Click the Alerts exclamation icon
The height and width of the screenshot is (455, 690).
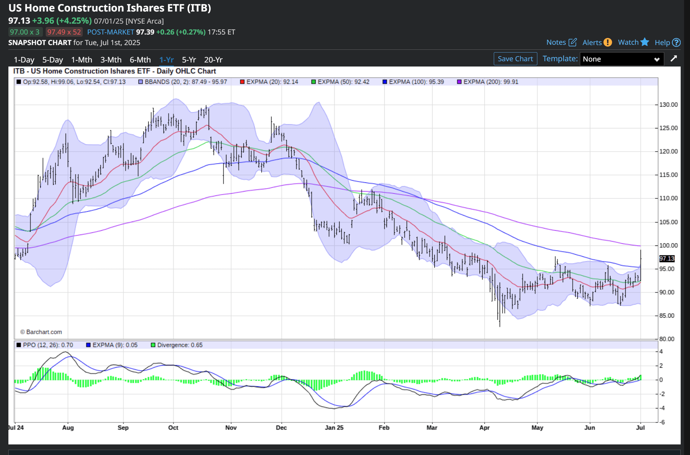pos(608,42)
